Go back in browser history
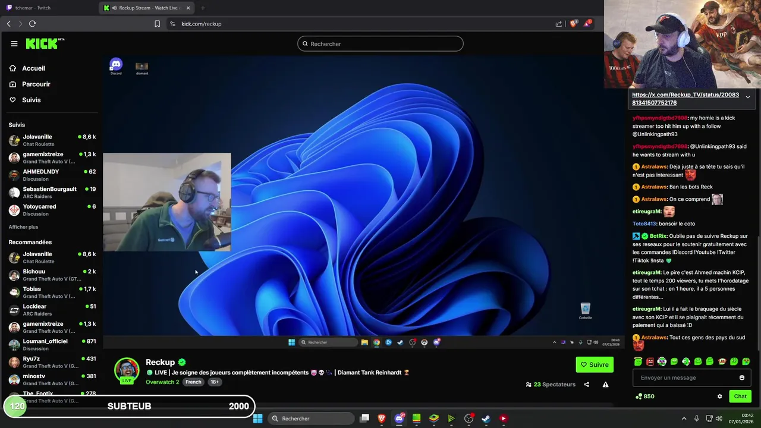 9,24
